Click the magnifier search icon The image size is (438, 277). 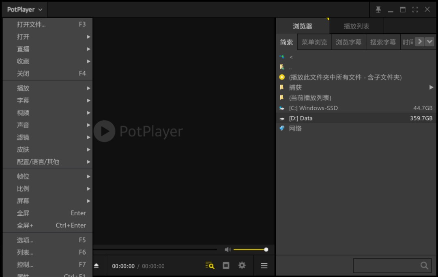click(424, 266)
